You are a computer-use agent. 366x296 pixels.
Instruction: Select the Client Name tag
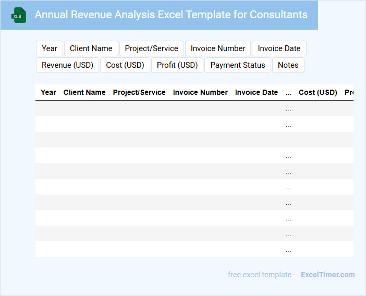click(91, 48)
